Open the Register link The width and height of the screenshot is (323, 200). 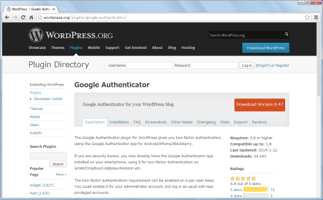(x=282, y=66)
